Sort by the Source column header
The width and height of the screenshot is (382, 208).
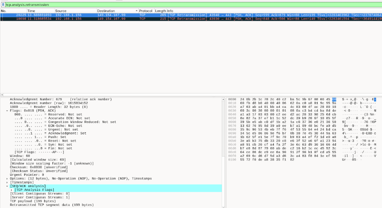click(x=75, y=11)
